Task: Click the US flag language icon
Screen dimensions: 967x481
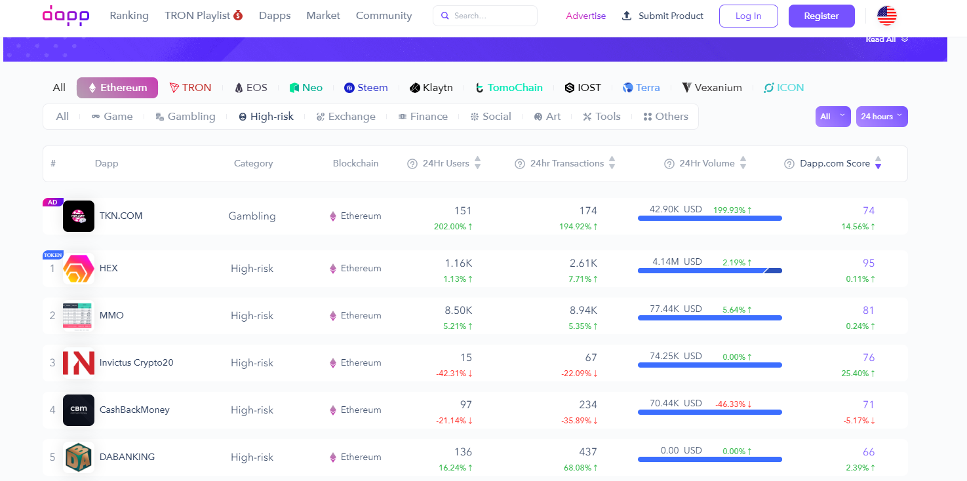Action: point(887,16)
